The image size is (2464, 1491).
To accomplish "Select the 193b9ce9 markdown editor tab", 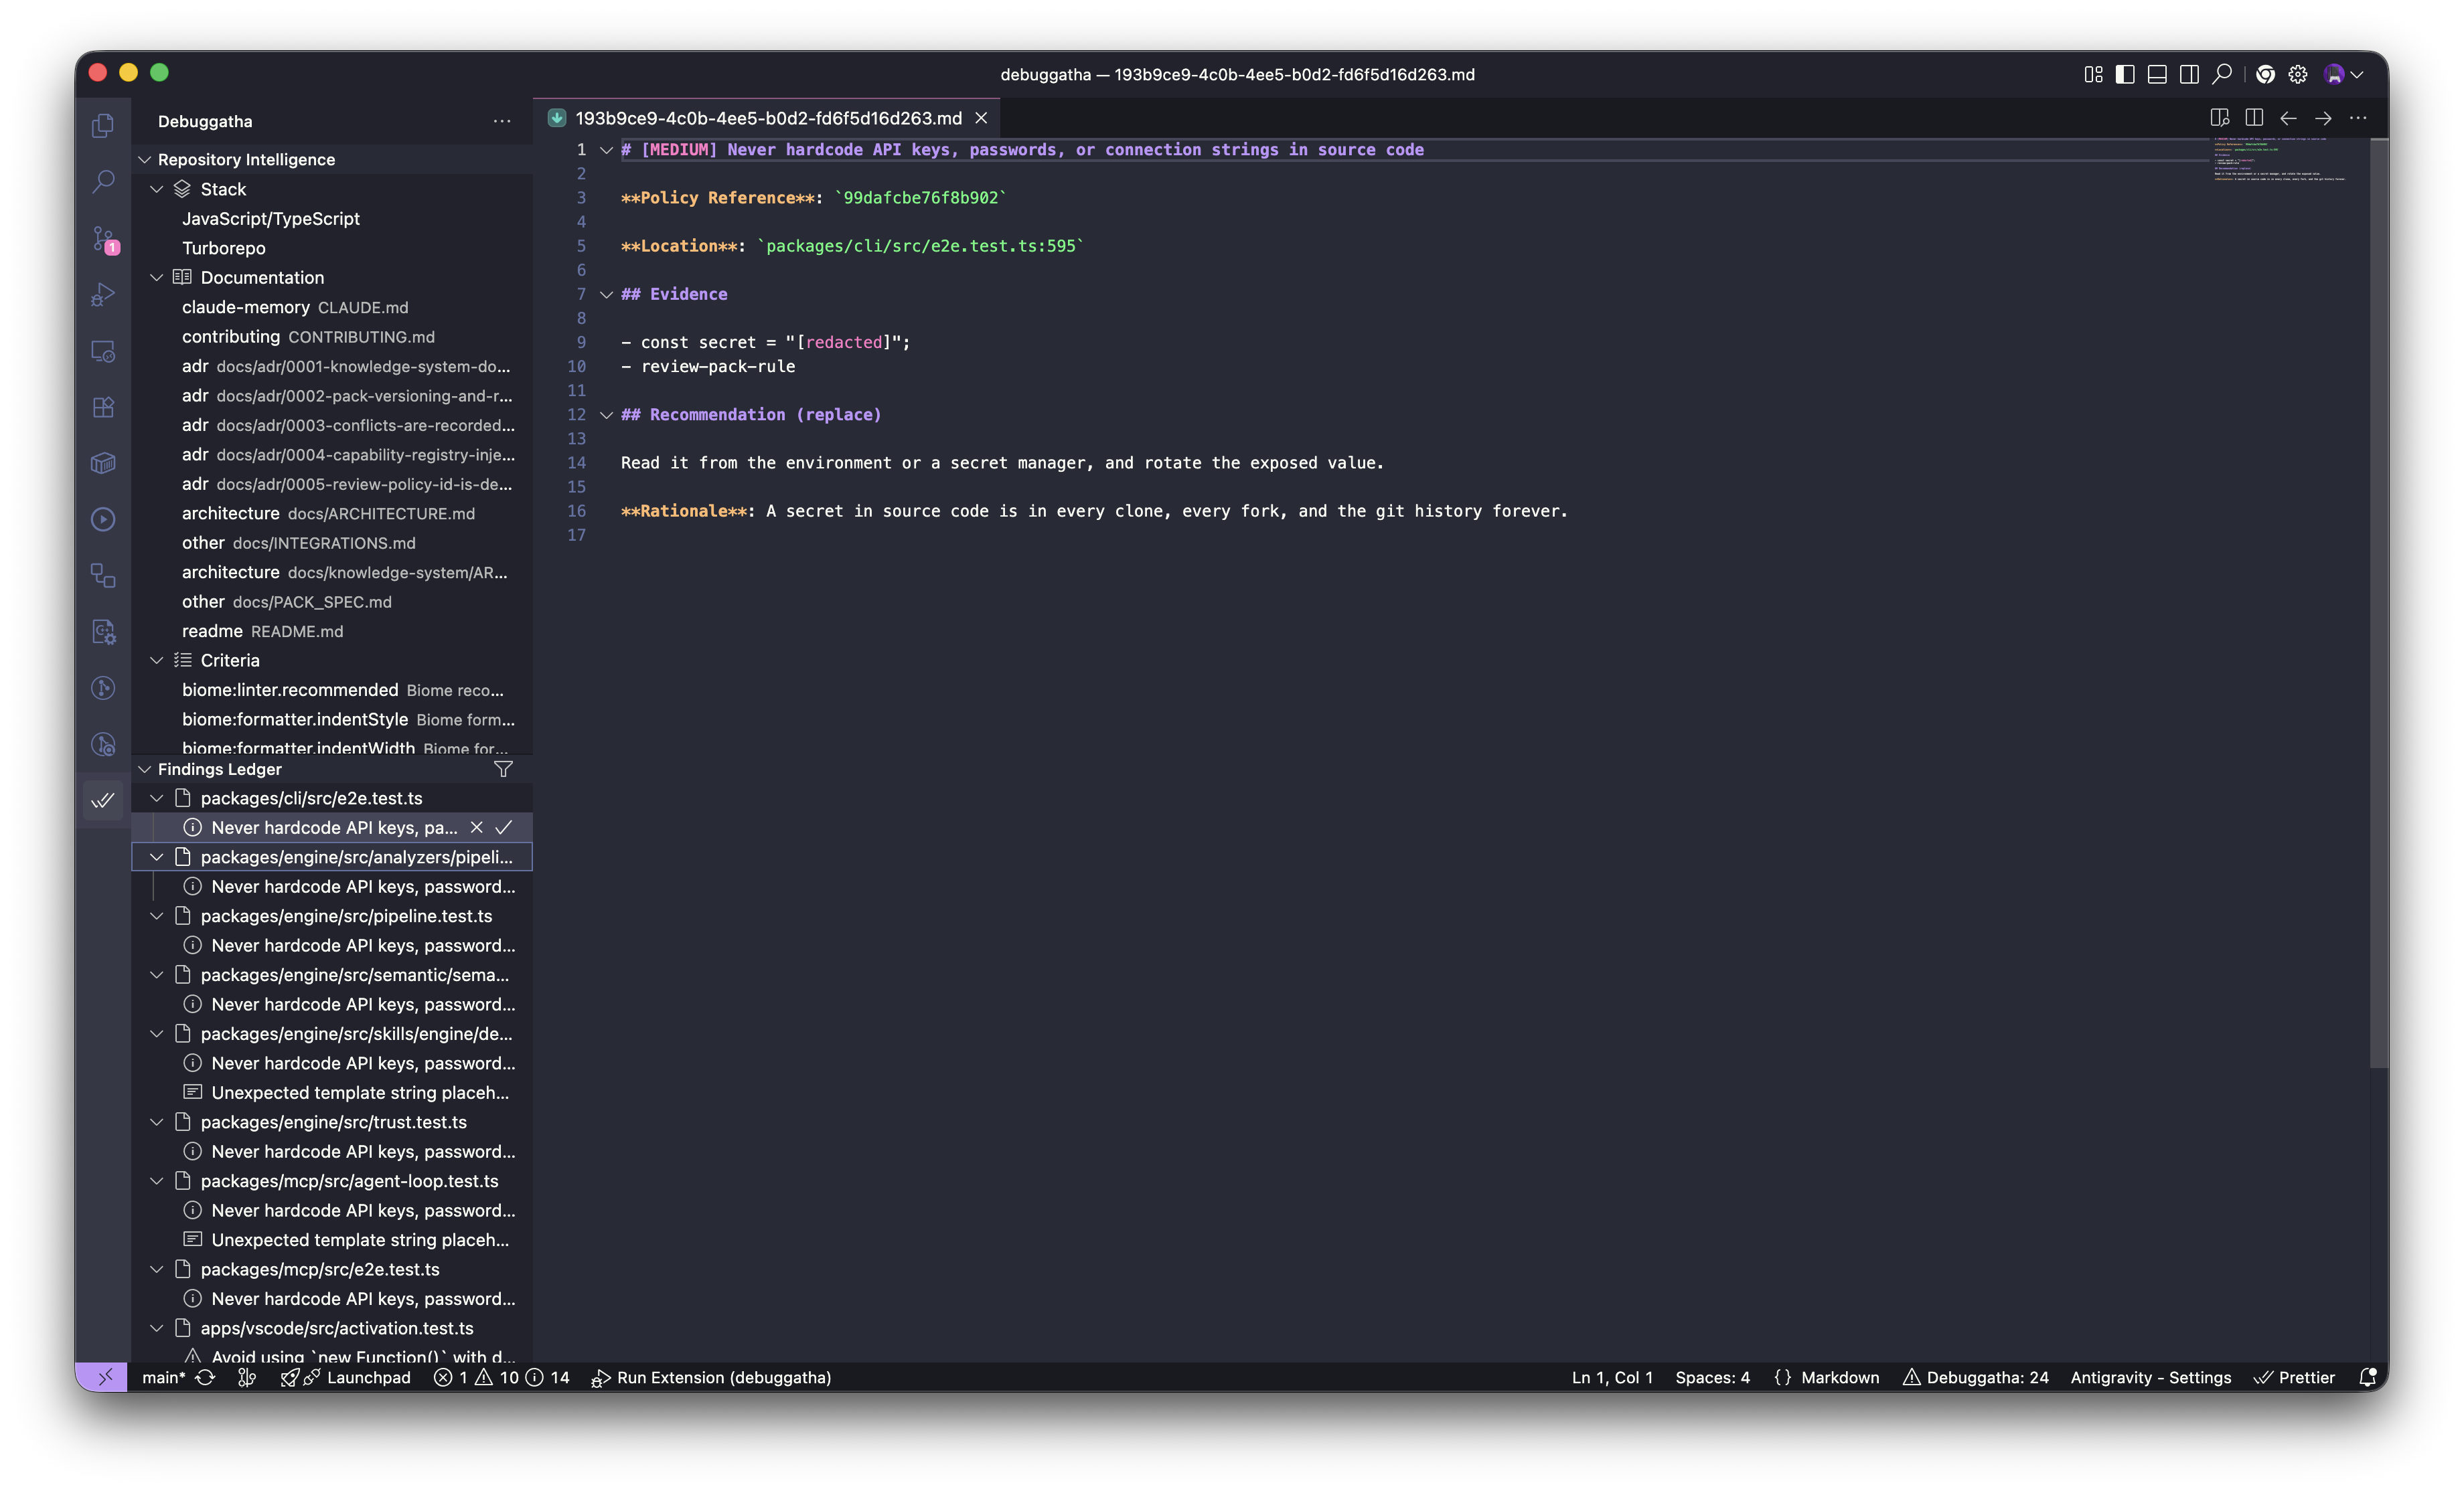I will pos(767,118).
